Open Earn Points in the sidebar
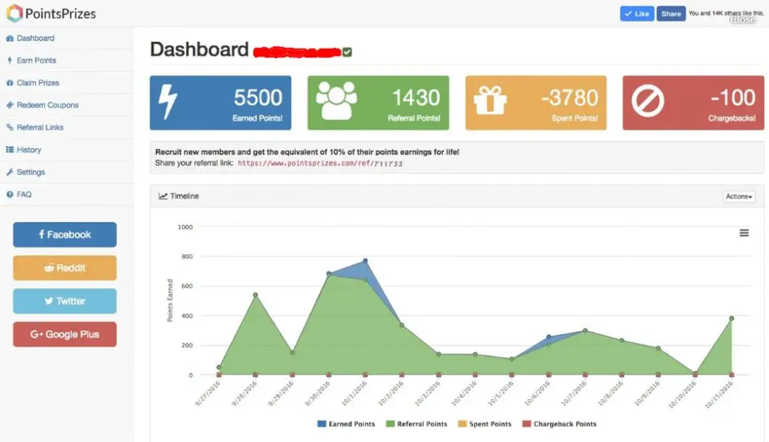The image size is (769, 442). pyautogui.click(x=36, y=60)
